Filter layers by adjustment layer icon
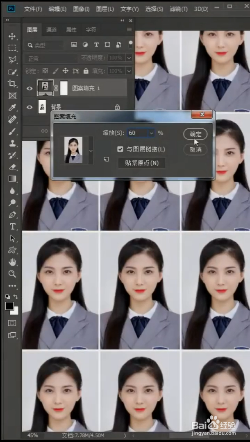The image size is (250, 442). pyautogui.click(x=85, y=45)
